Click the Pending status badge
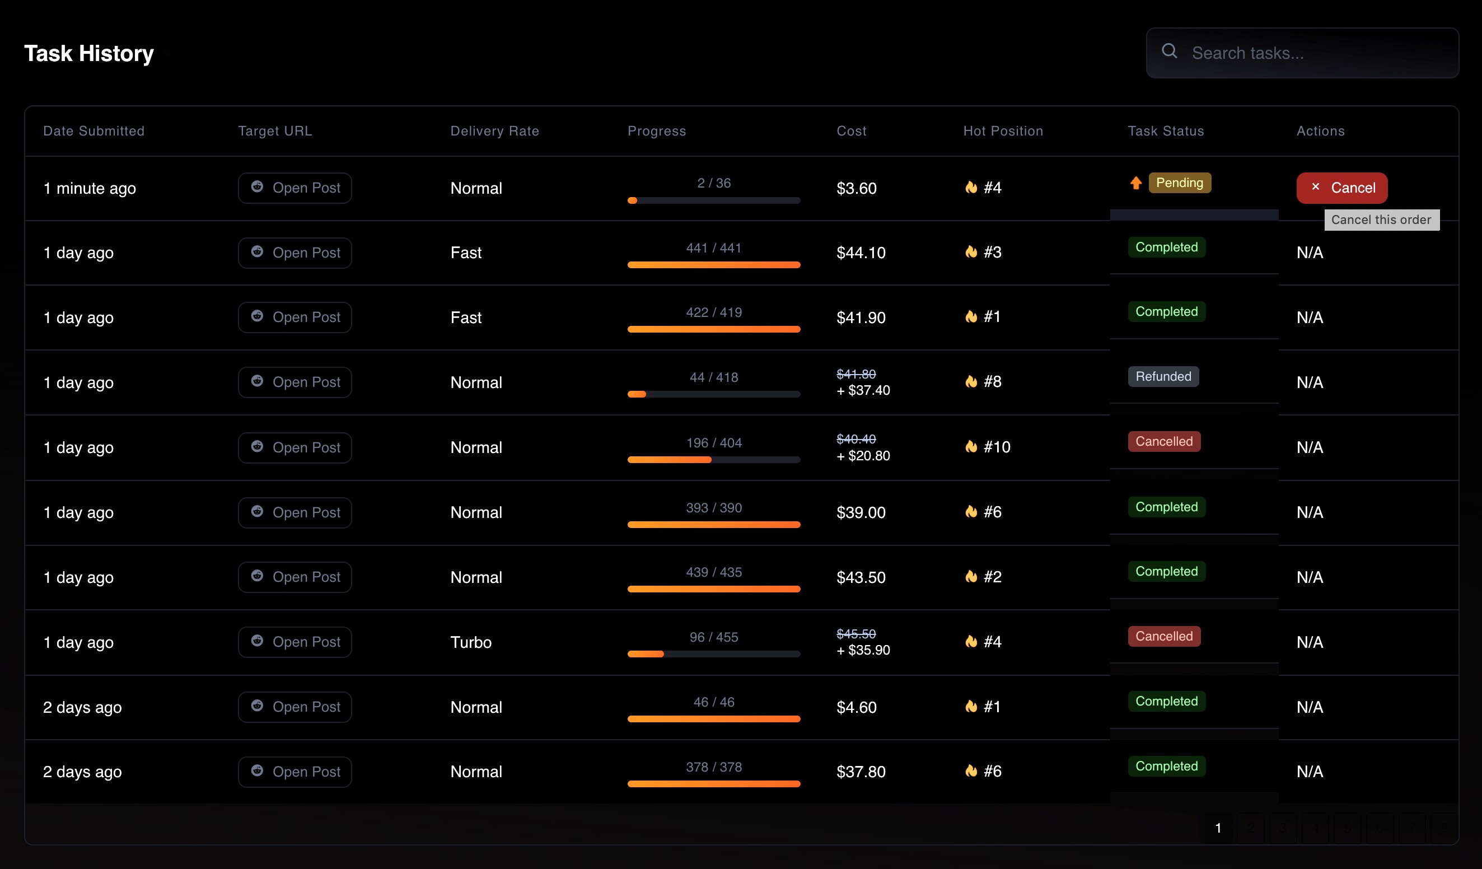Viewport: 1482px width, 869px height. point(1179,183)
